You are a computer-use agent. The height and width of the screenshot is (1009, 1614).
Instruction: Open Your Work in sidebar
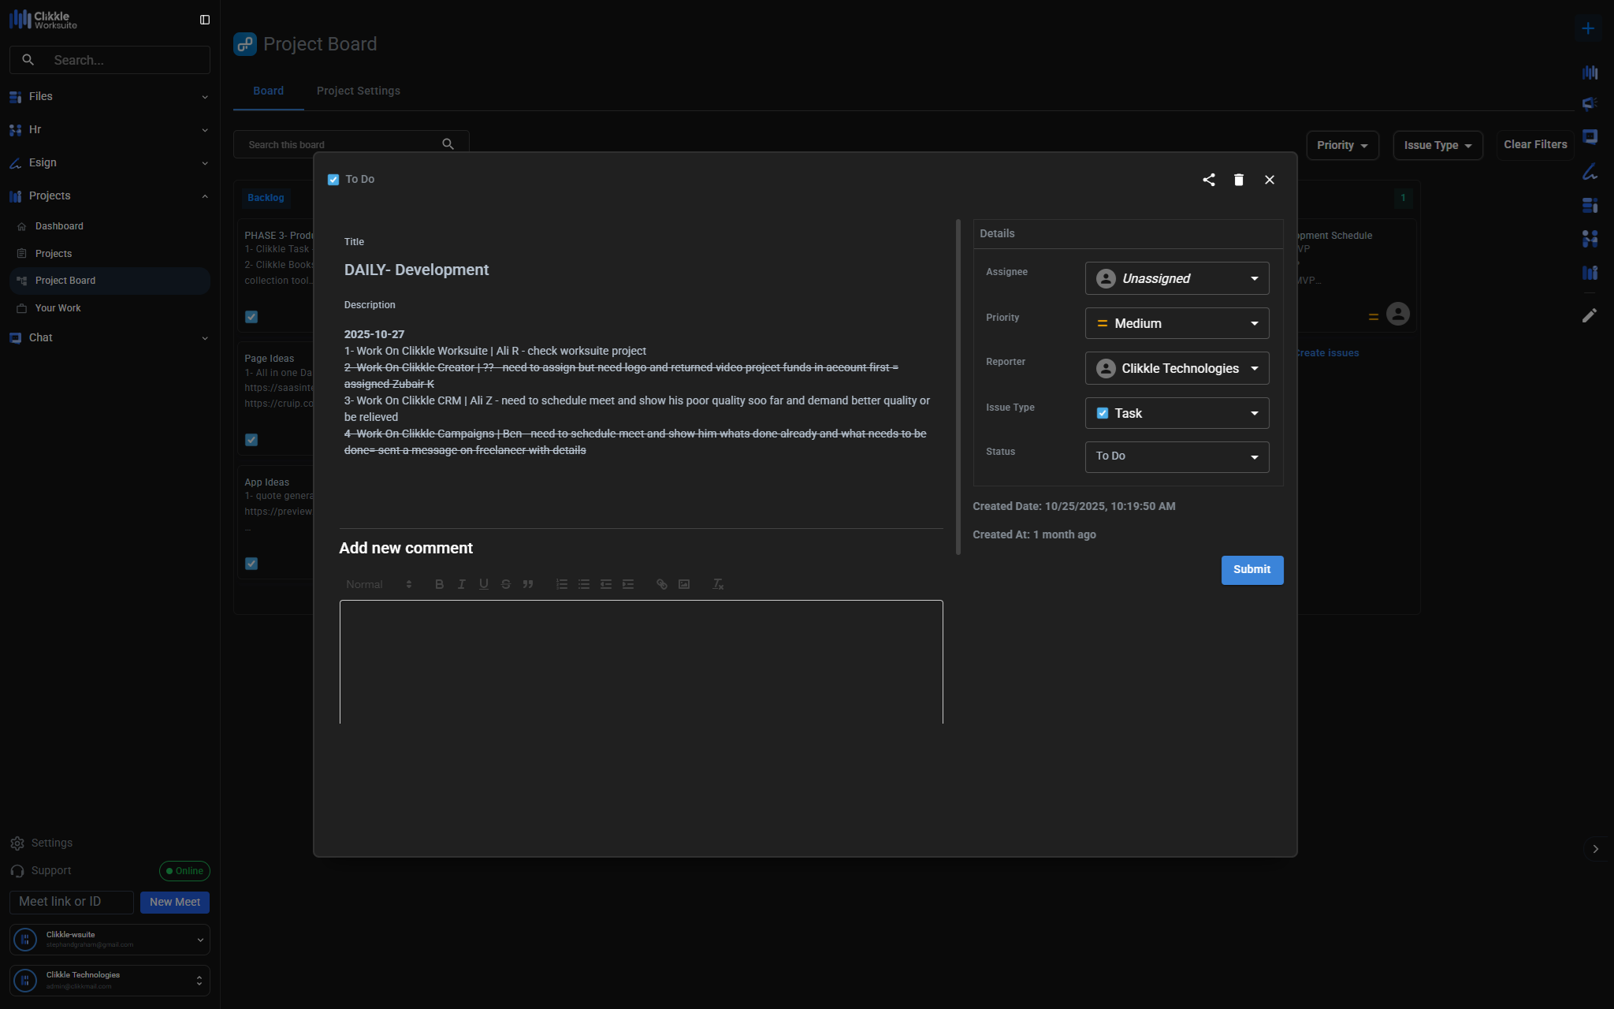58,308
